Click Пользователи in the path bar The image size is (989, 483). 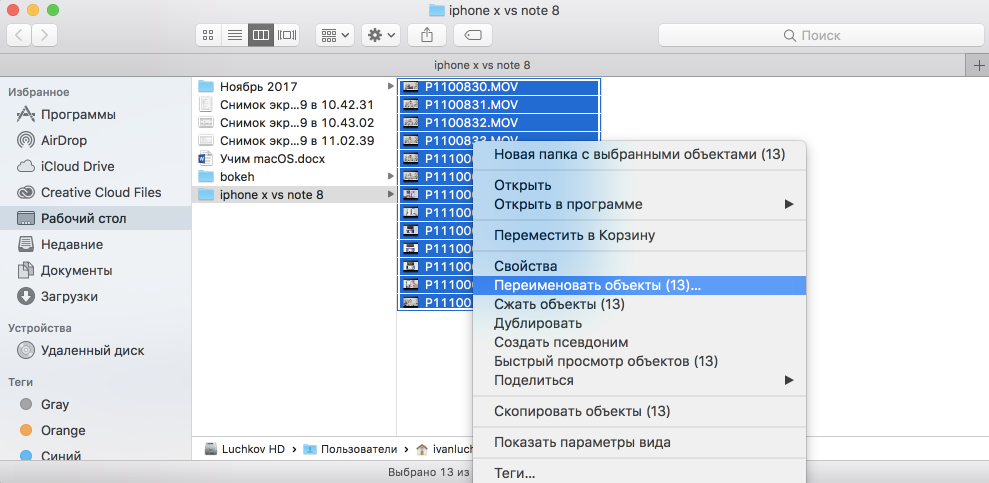tap(350, 449)
